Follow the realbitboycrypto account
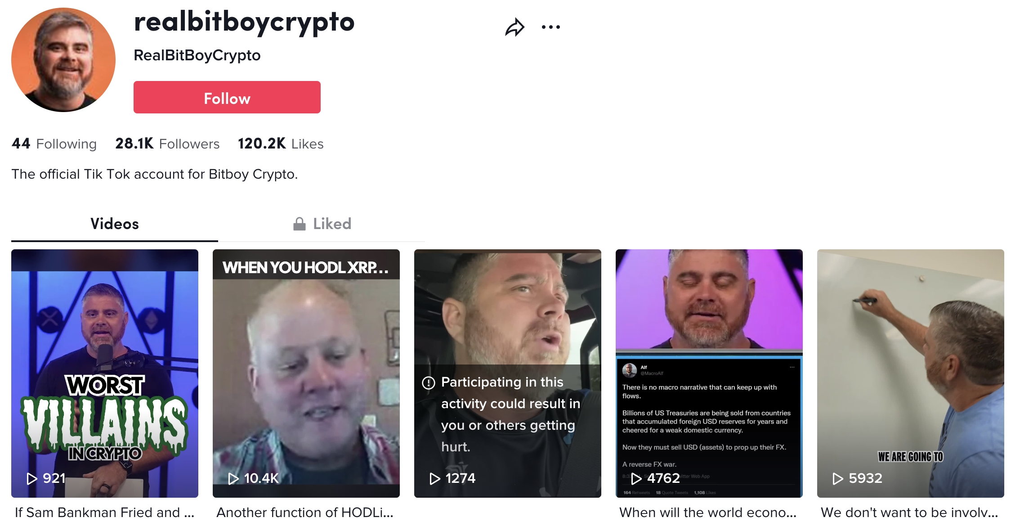Screen dimensions: 1020x531 pos(227,97)
